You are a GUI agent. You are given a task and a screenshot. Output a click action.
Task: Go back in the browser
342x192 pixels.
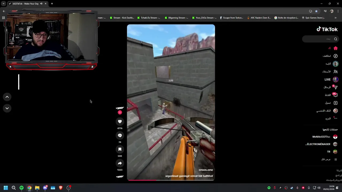4,11
